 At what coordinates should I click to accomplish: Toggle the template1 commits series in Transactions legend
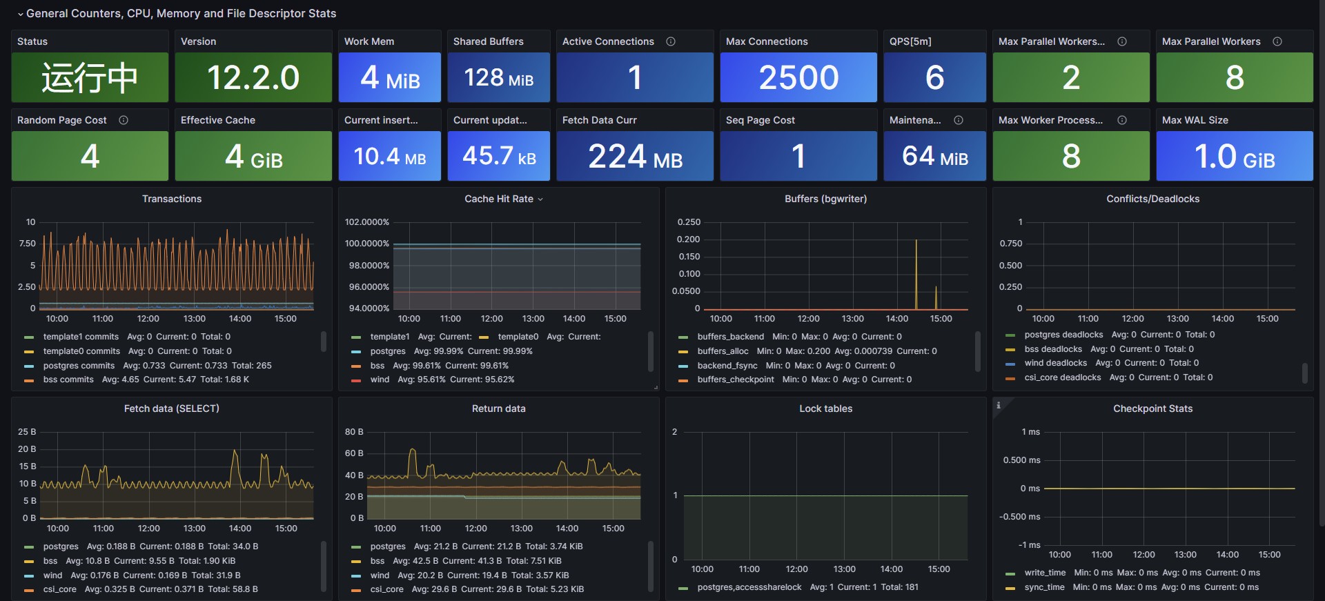click(81, 337)
